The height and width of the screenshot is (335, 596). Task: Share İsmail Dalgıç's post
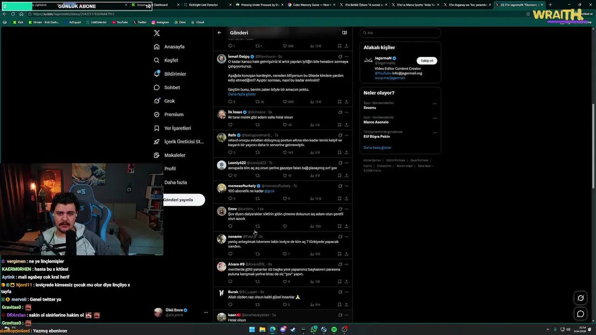coord(346,101)
